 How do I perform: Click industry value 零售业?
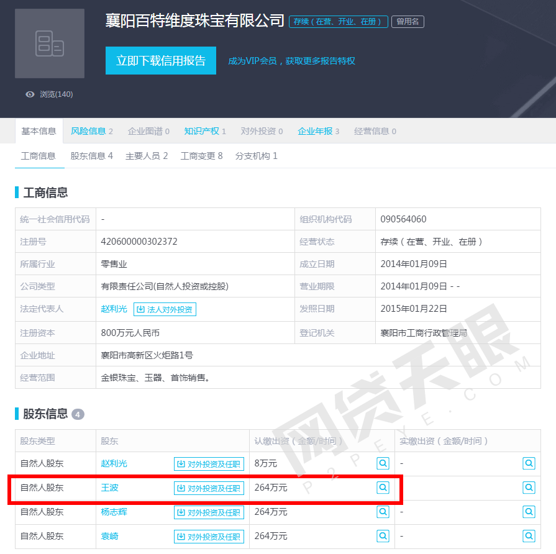click(114, 264)
